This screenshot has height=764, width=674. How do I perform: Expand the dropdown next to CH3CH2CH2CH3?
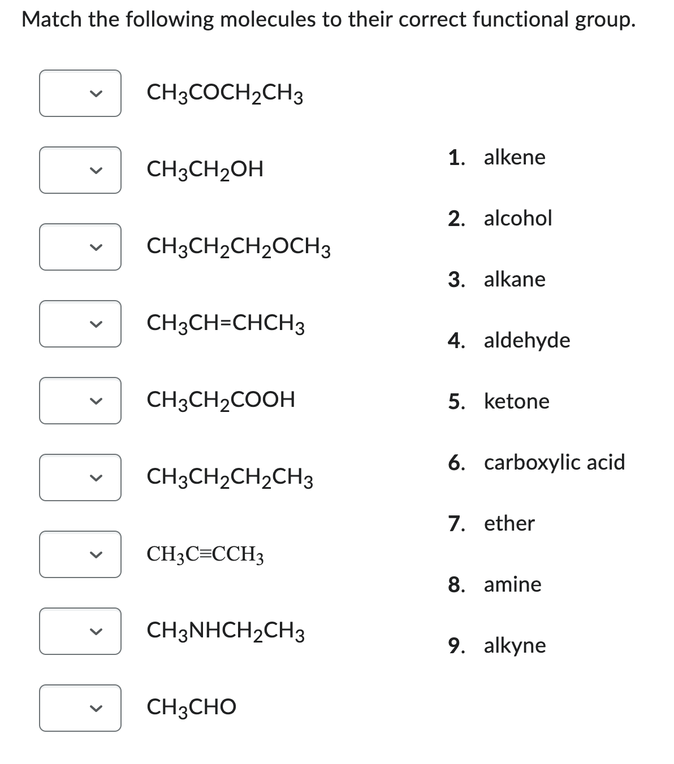tap(80, 477)
